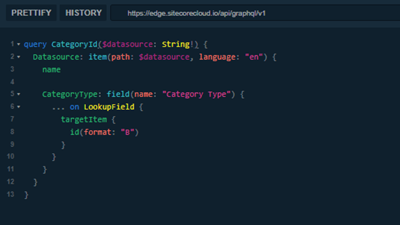Click the empty line 4 in editor
Screen dimensions: 400x225
click(x=143, y=82)
